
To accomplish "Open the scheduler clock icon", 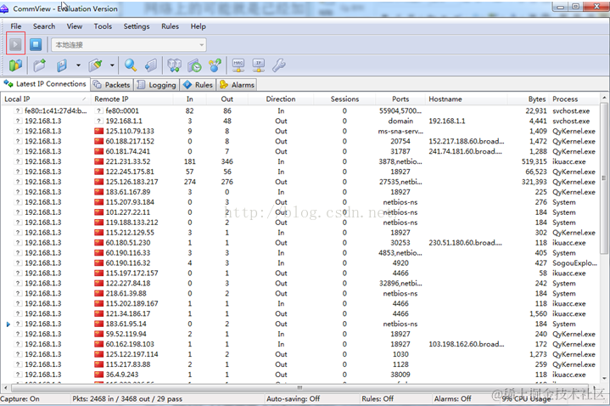I will [x=194, y=65].
